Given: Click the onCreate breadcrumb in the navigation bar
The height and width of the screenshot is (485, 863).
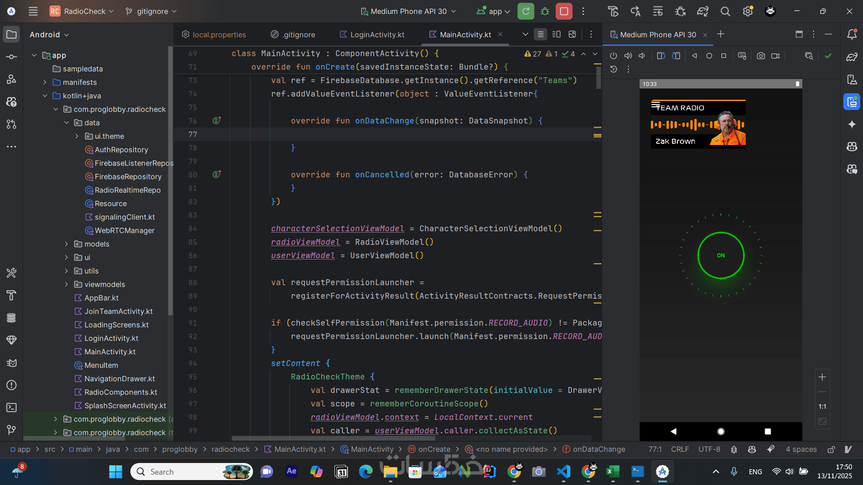Looking at the screenshot, I should tap(434, 450).
